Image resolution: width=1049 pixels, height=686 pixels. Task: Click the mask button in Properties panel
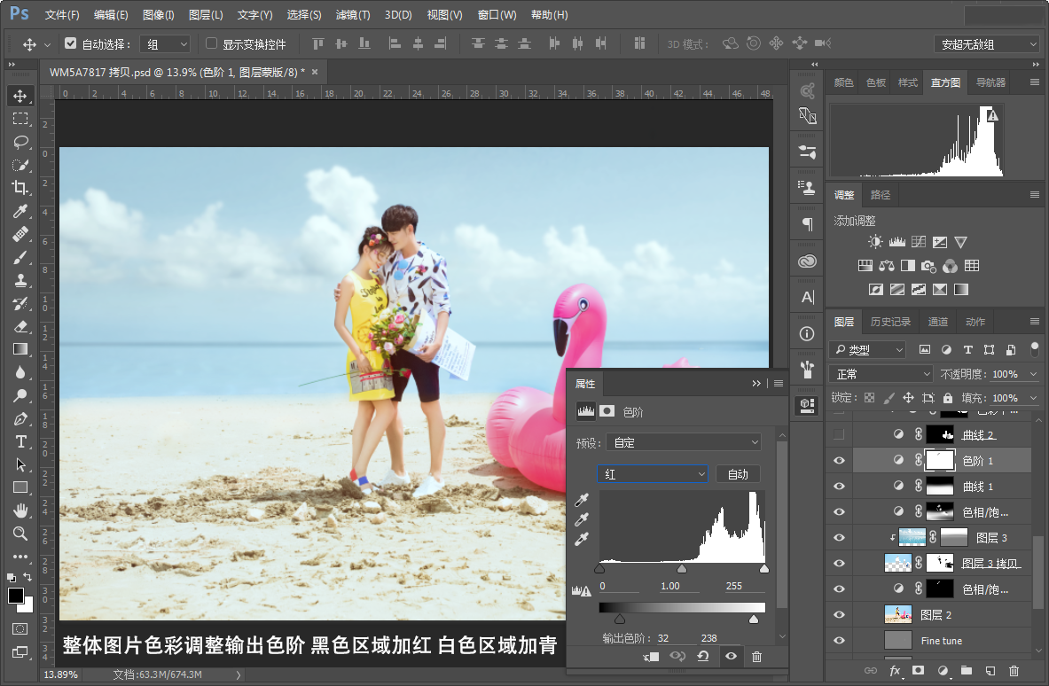tap(607, 410)
